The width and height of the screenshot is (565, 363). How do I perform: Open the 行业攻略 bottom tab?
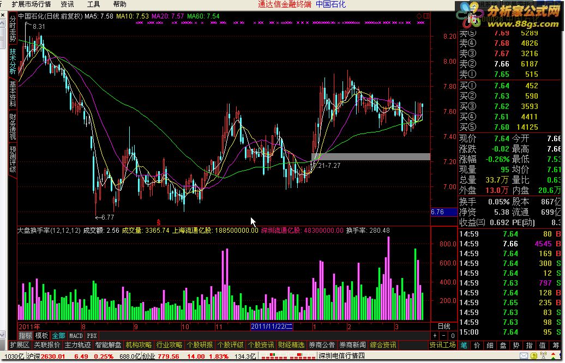click(x=170, y=345)
